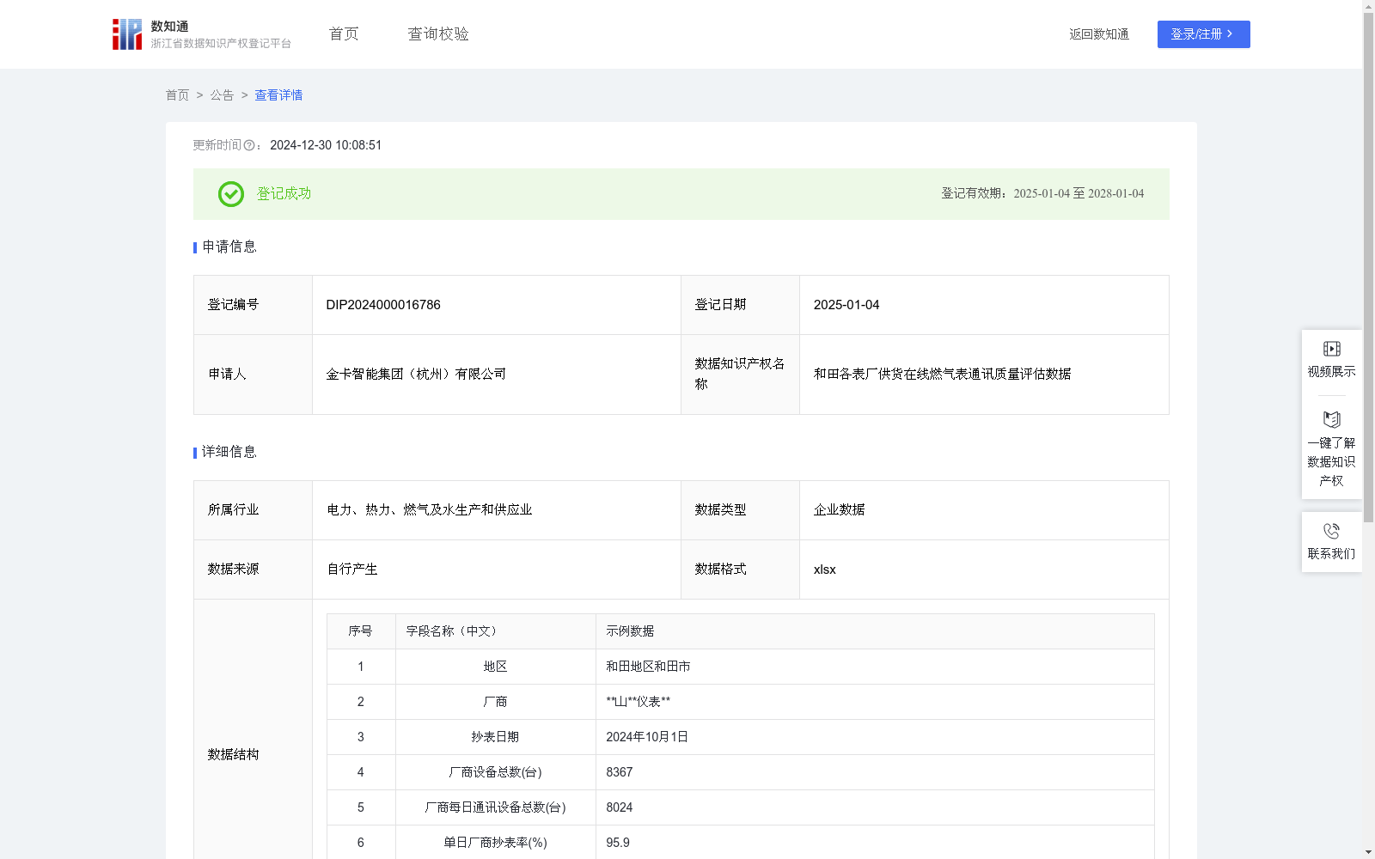Click the 单日厂商抄表率(%) field cell

495,843
